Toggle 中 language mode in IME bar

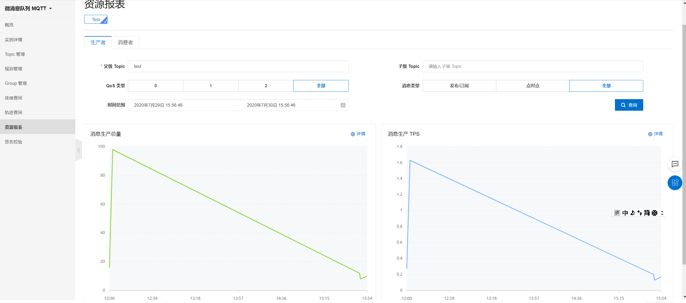625,213
